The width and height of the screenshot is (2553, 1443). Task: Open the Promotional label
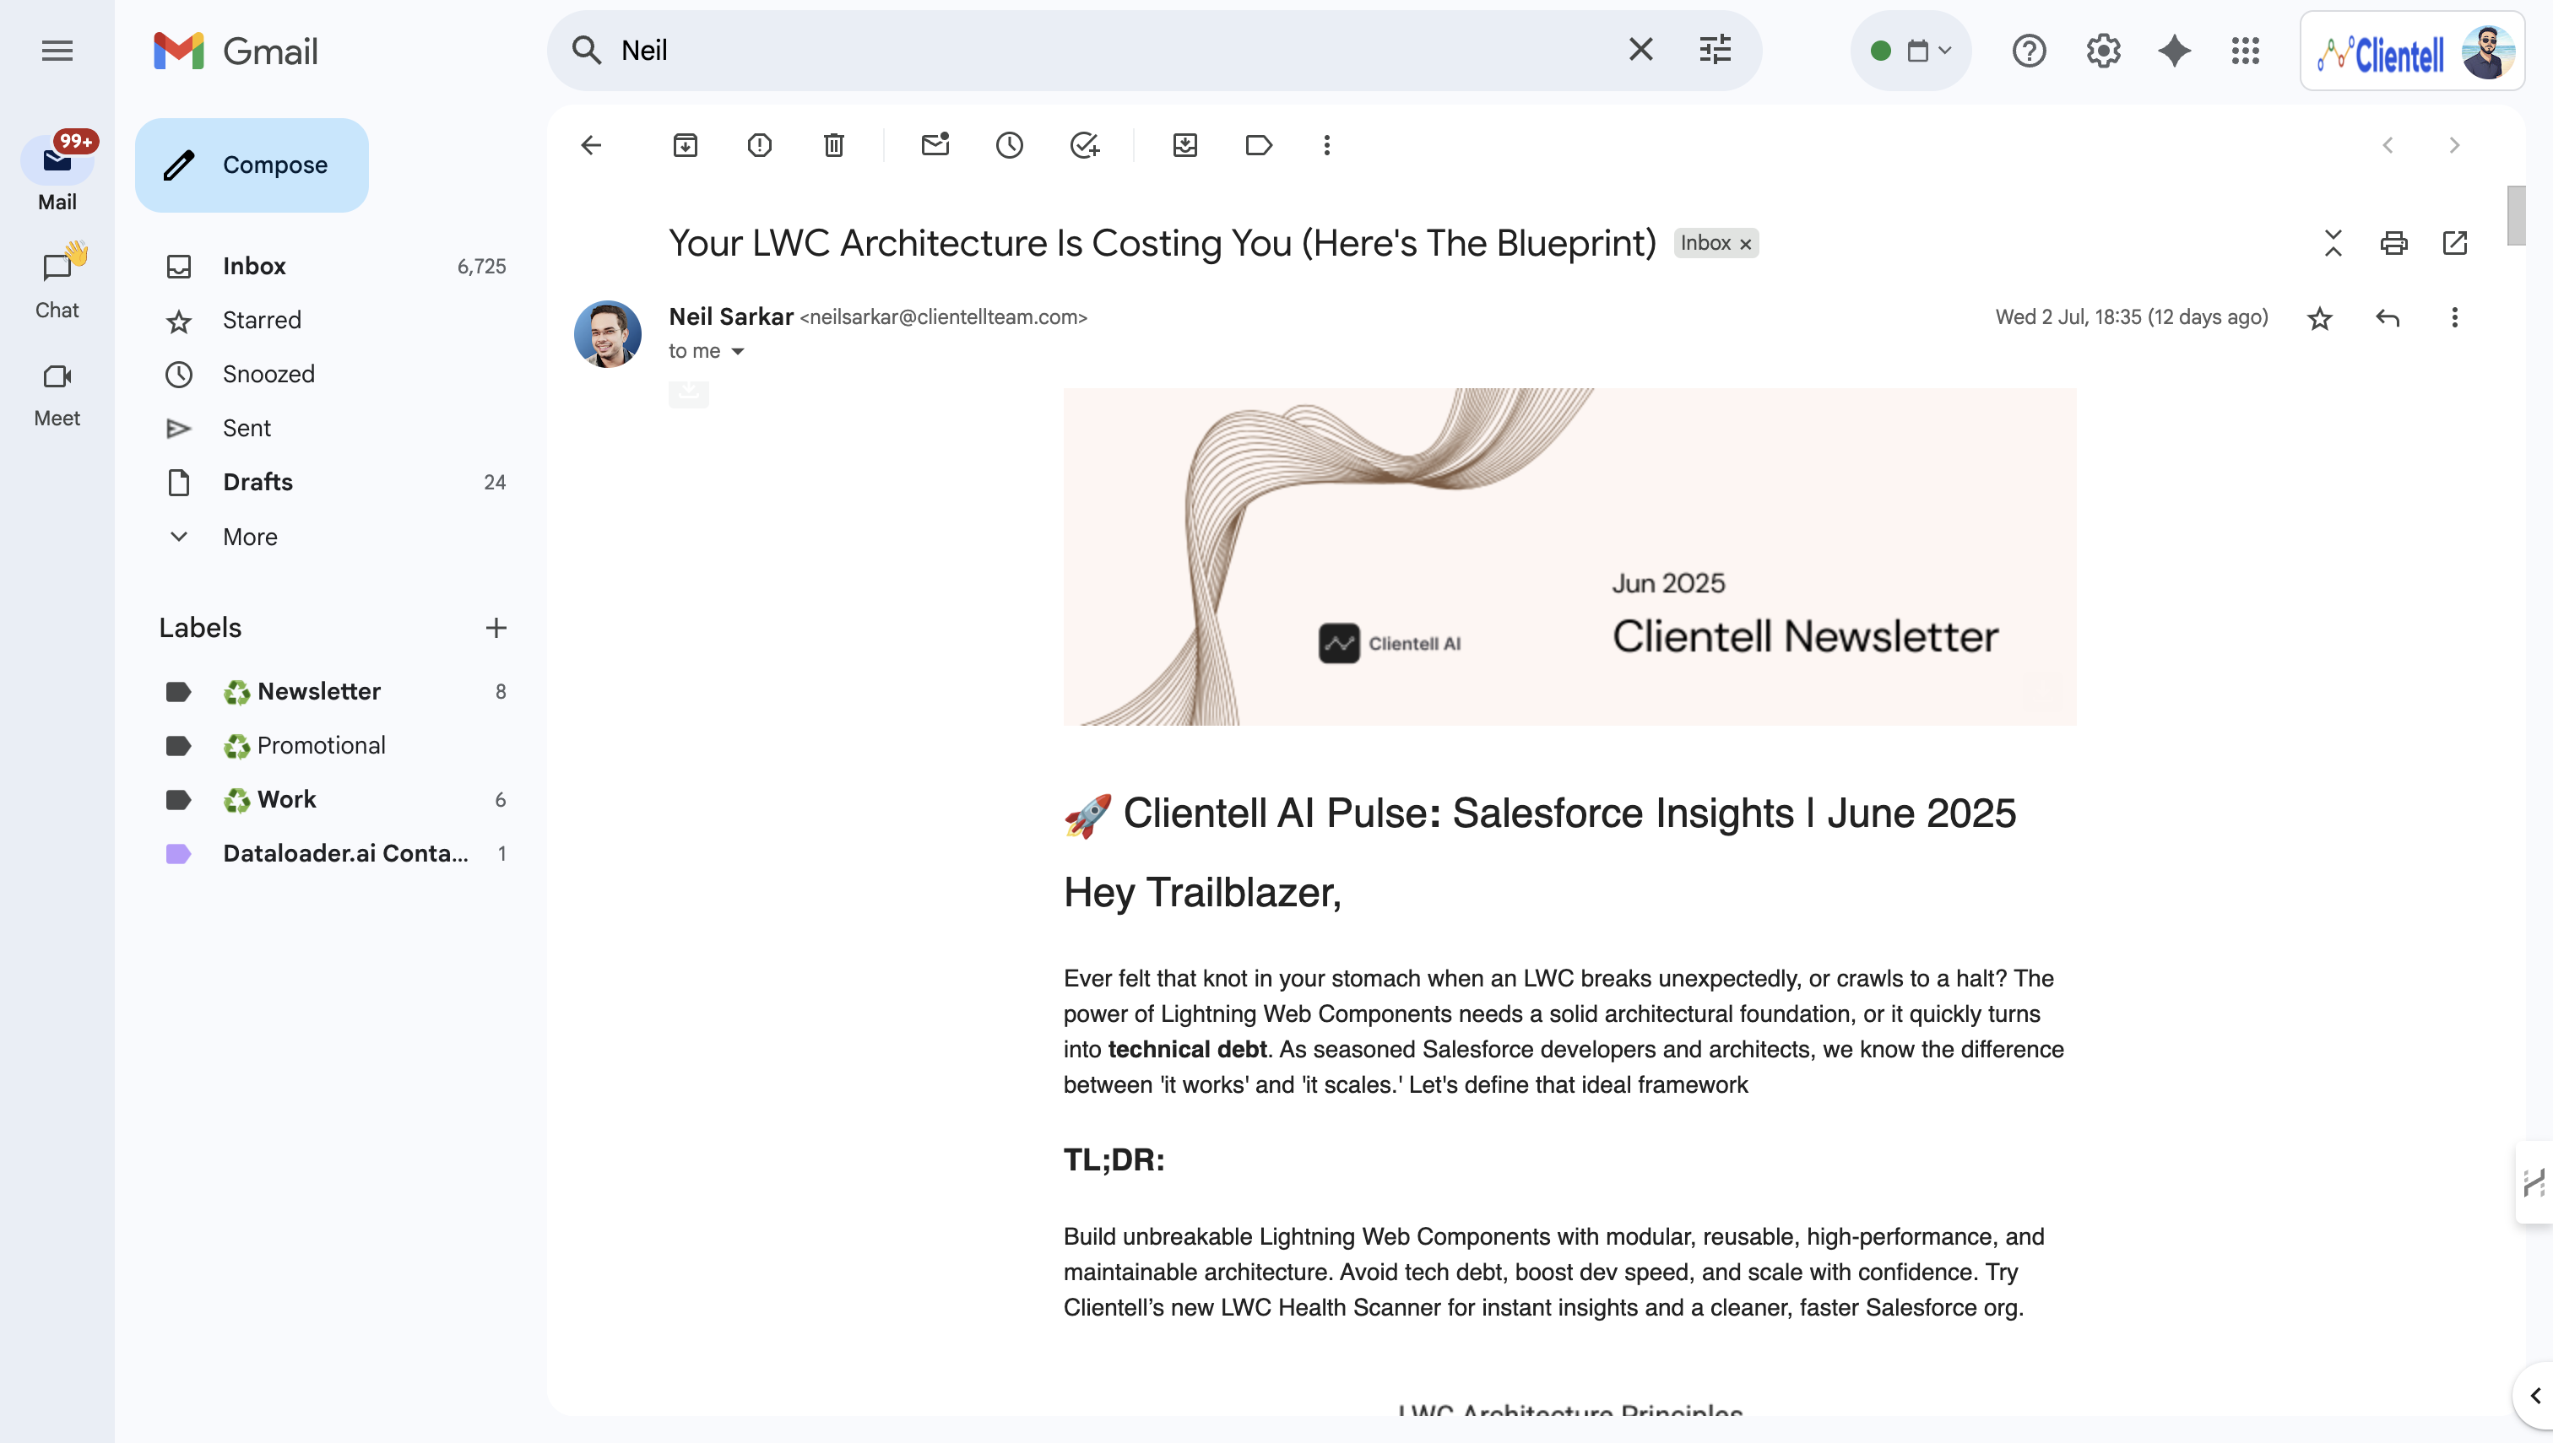[332, 745]
